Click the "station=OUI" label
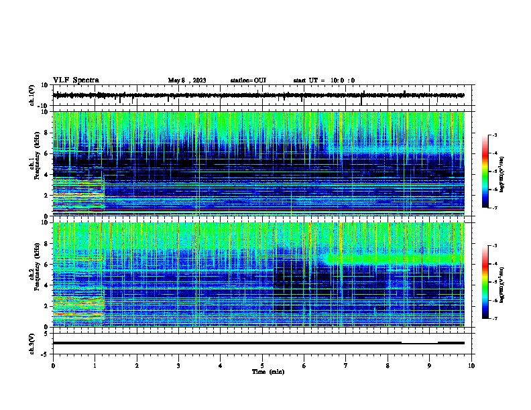Viewport: 531px width, 410px height. coord(248,80)
